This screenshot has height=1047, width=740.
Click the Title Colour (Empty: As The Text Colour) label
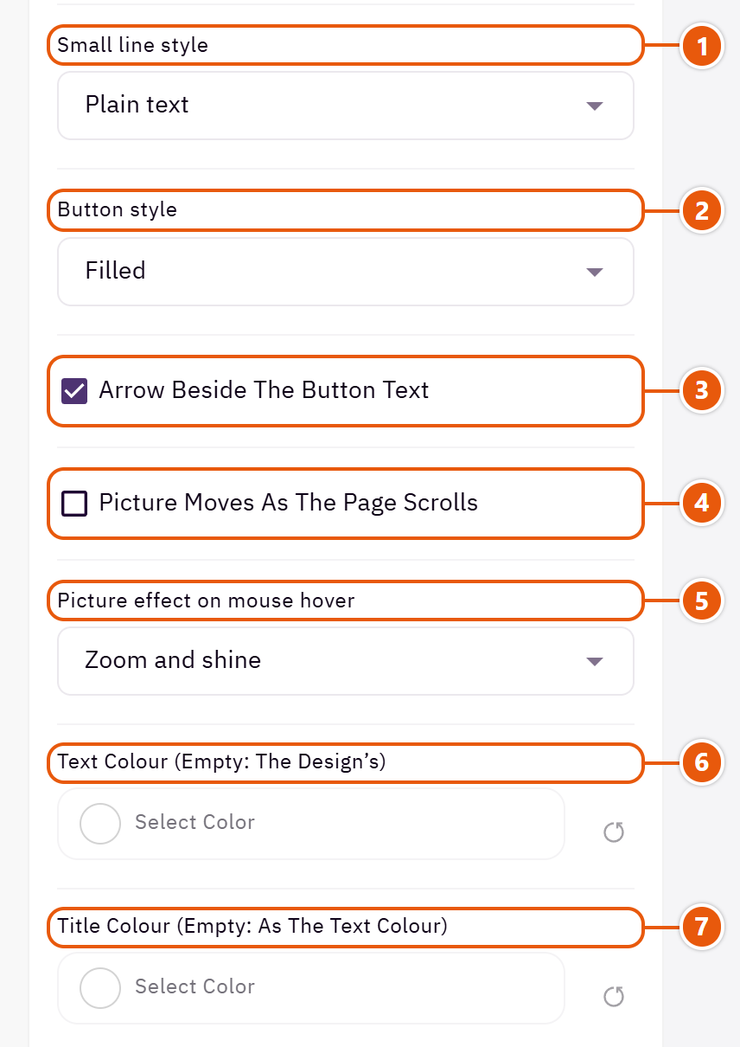[x=252, y=927]
